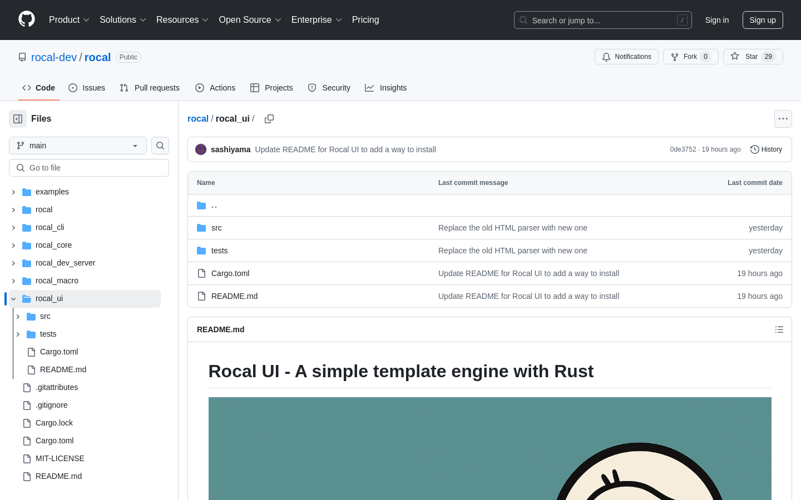Expand the rocal_macro folder in tree
Screen dimensions: 801x500
13,281
